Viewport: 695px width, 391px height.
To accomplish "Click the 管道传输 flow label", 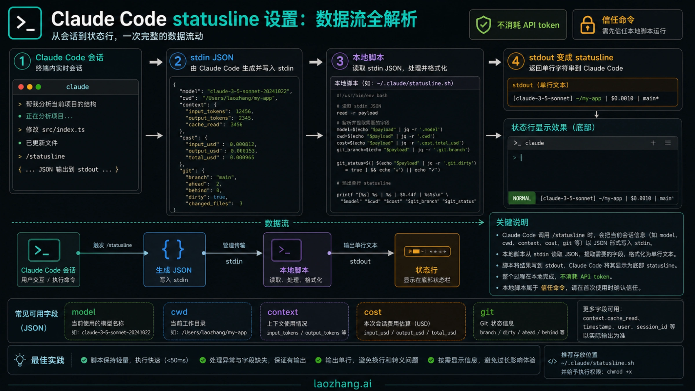I will coord(234,245).
